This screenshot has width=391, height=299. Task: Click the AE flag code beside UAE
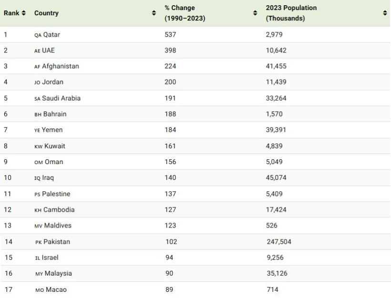[x=37, y=51]
